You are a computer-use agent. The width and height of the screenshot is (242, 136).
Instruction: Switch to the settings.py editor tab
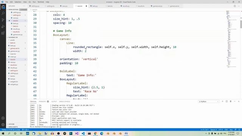coord(35,6)
